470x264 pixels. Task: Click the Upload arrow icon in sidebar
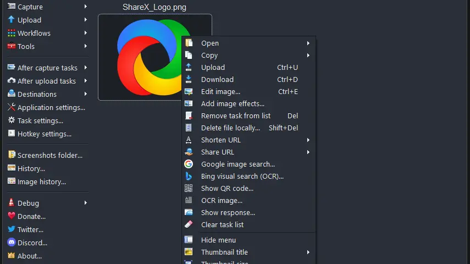click(x=12, y=19)
